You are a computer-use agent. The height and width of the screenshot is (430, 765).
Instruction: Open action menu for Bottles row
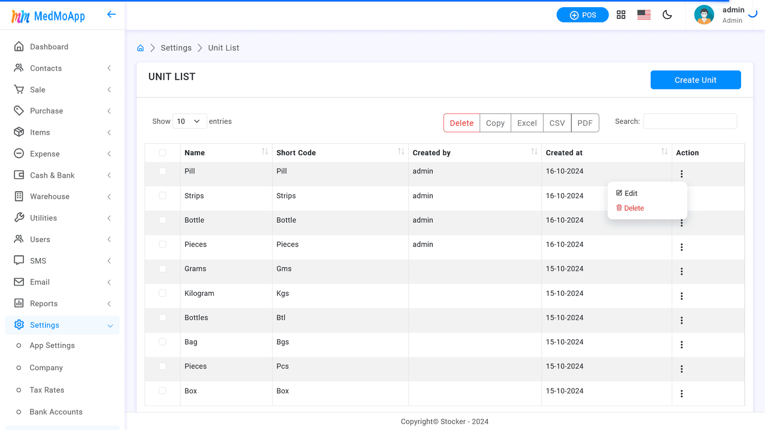pos(682,321)
